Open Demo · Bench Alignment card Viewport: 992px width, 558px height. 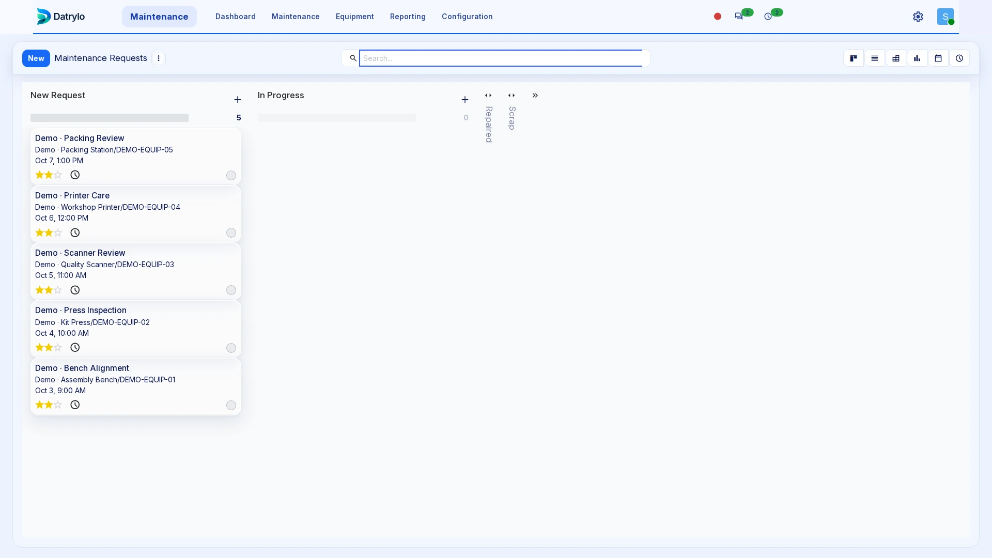(136, 386)
